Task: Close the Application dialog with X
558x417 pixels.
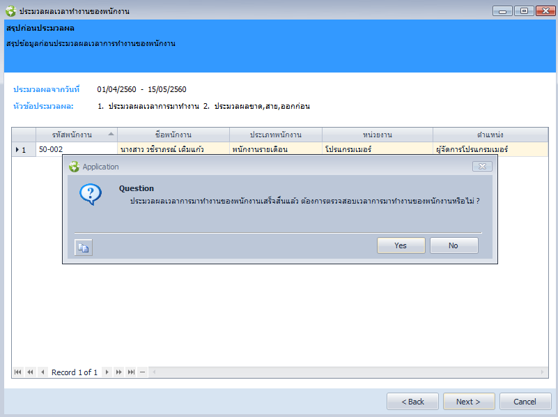Action: point(482,166)
